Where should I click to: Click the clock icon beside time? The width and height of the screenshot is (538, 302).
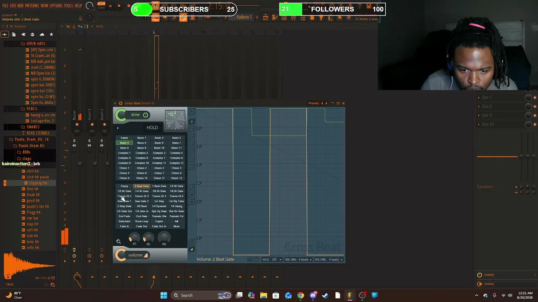point(145,115)
